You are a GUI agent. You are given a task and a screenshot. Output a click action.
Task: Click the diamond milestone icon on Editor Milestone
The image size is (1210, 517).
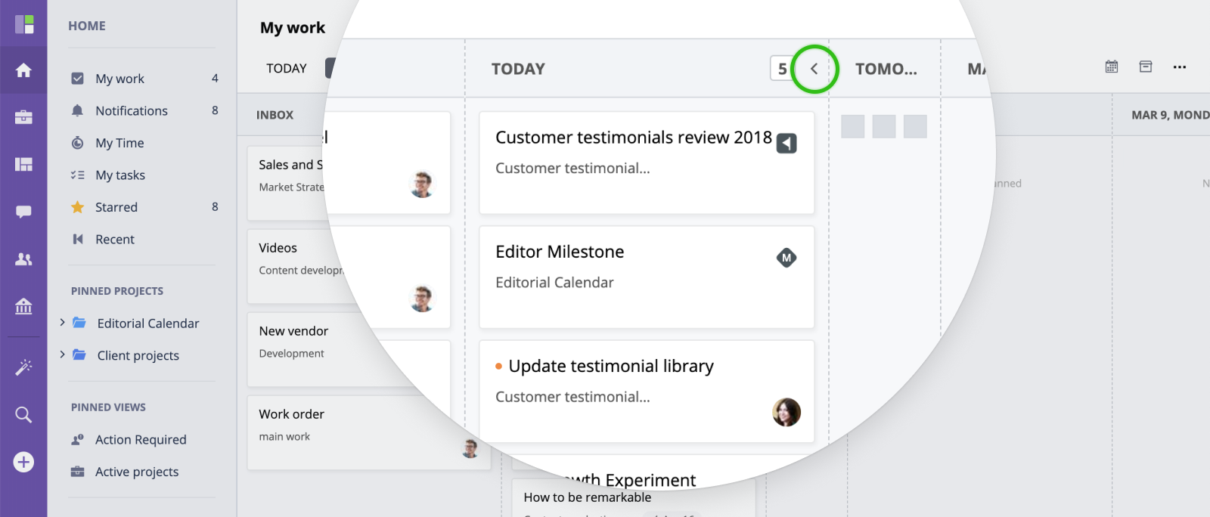coord(786,258)
